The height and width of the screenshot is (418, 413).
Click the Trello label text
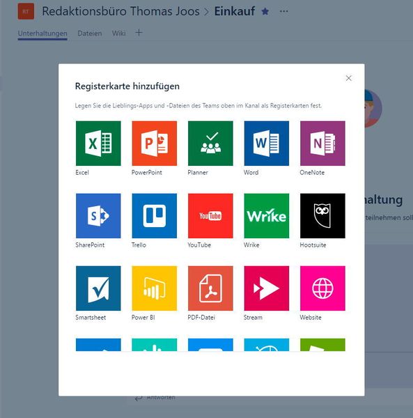[x=139, y=245]
